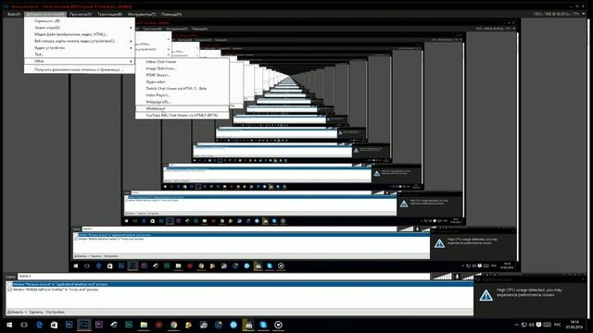Viewport: 593px width, 333px height.
Task: Open the dark blue circular arrow taskbar app
Action: [x=219, y=325]
